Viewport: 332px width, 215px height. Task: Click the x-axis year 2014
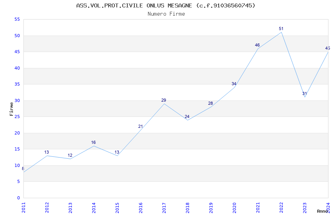94,208
